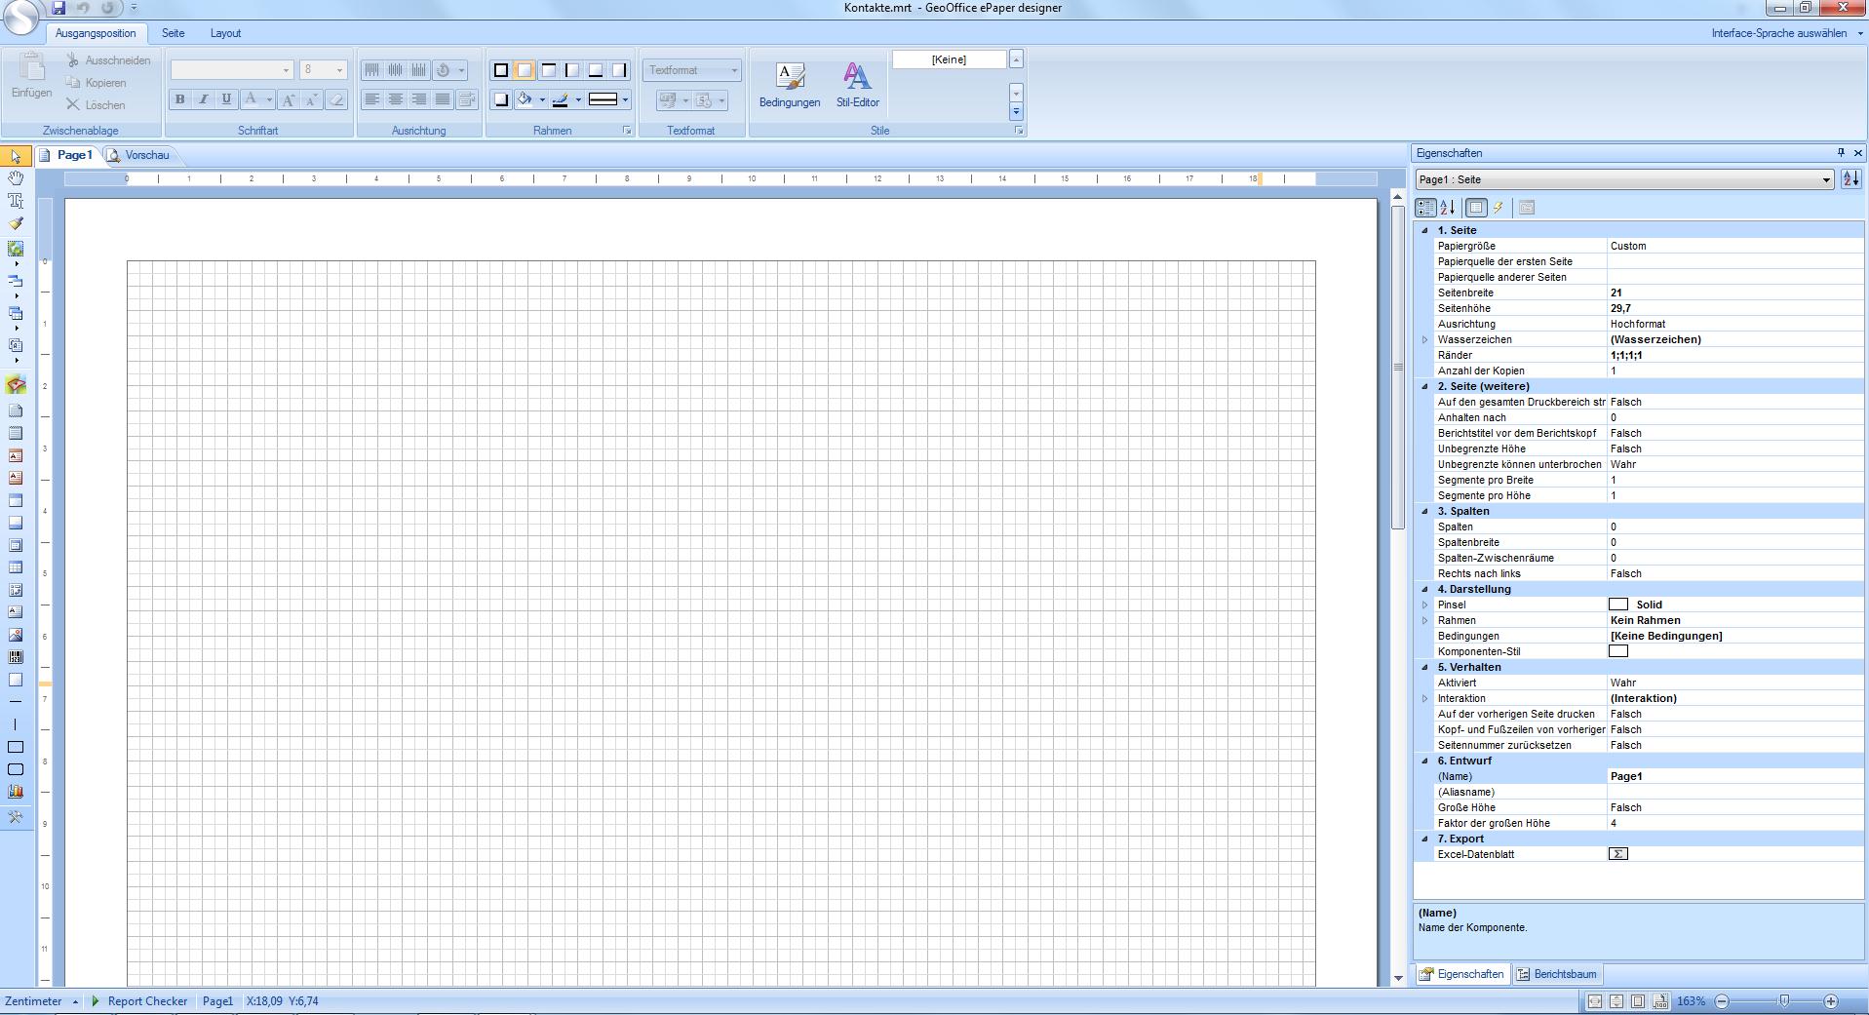Toggle the all-borders frame button
The width and height of the screenshot is (1869, 1015).
(501, 70)
